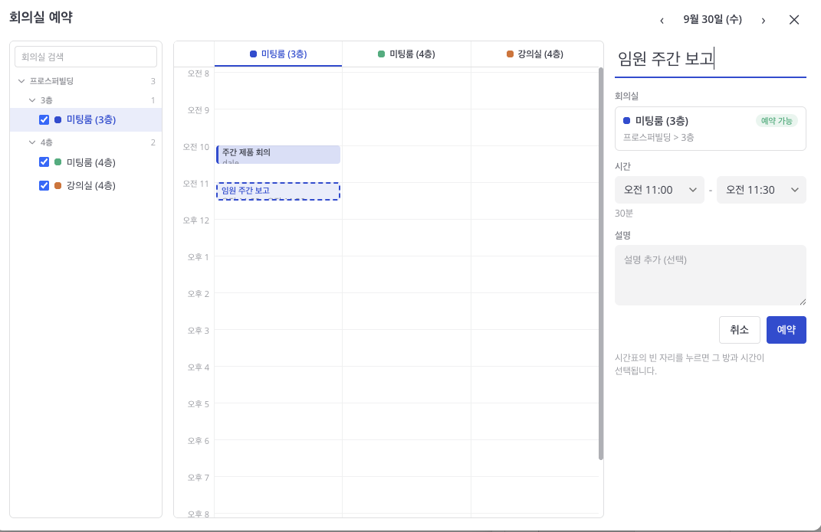Click the 오전 8 time label
The height and width of the screenshot is (532, 821).
click(x=199, y=73)
